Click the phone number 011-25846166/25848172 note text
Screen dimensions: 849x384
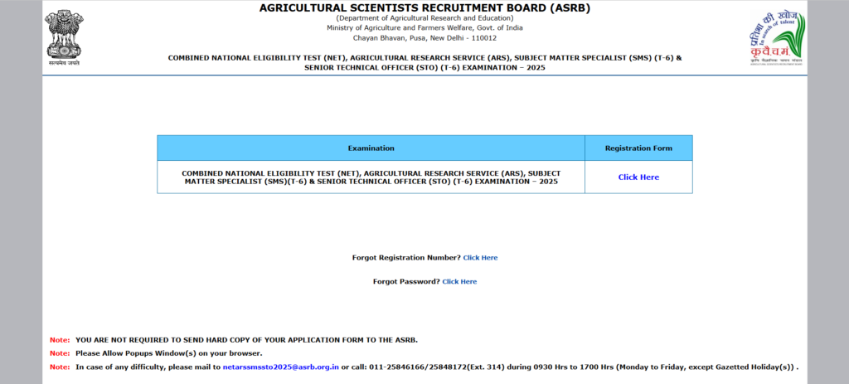[x=437, y=367]
